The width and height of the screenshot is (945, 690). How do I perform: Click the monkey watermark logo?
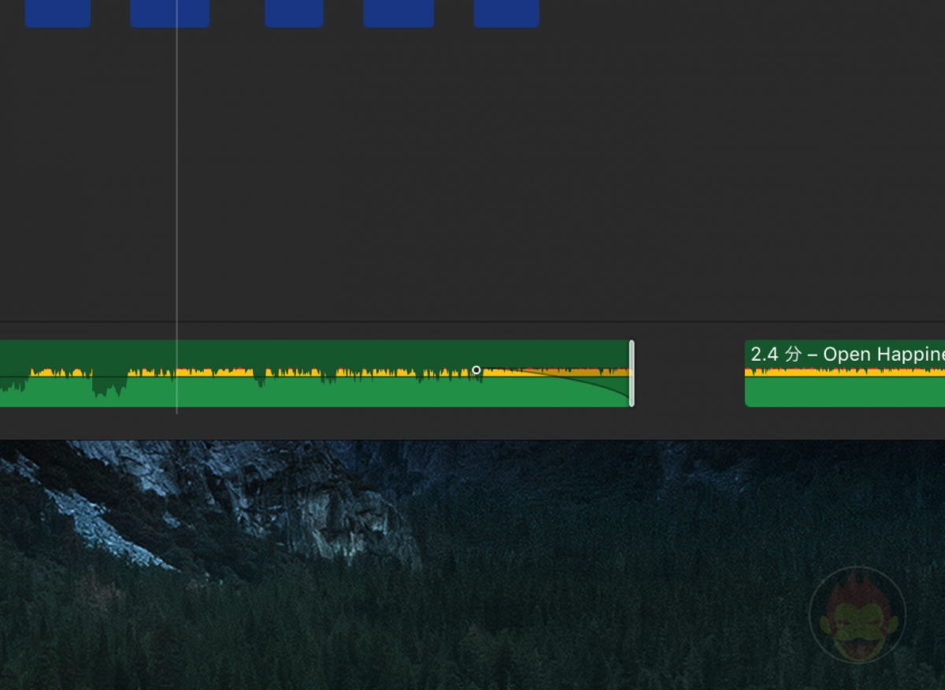pos(858,615)
